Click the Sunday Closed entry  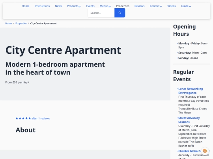click(x=188, y=58)
